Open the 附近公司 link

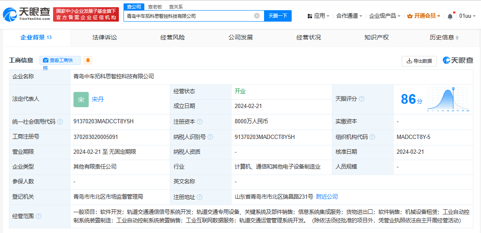click(327, 197)
